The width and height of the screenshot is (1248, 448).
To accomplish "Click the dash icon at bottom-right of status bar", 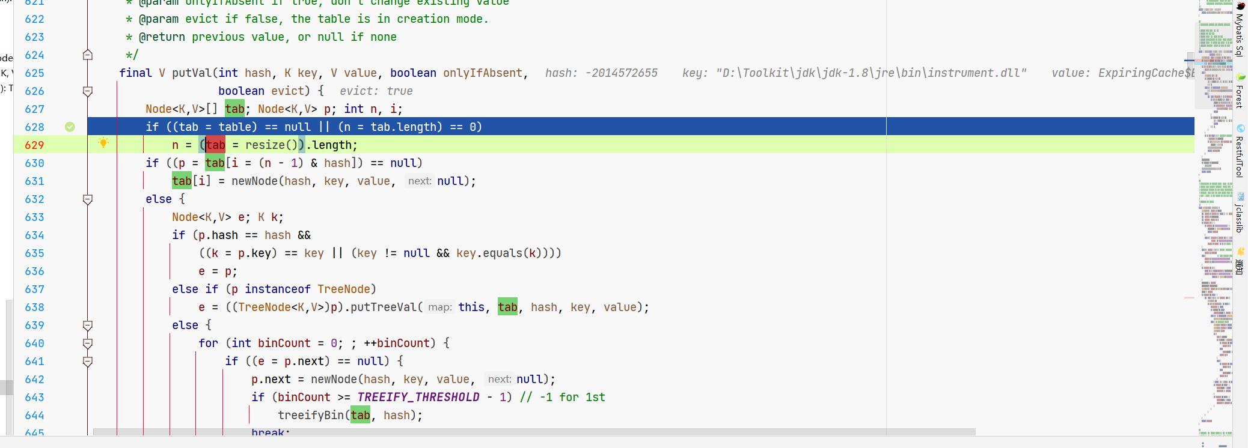I will click(1223, 446).
